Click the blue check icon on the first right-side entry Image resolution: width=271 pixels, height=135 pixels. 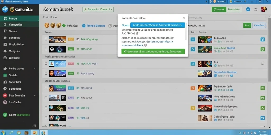pyautogui.click(x=263, y=40)
